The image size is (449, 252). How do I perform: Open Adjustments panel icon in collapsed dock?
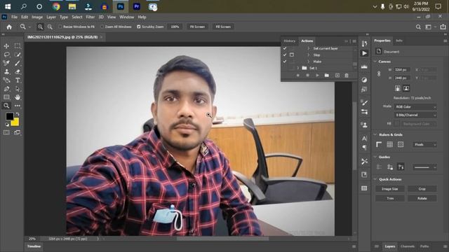[x=364, y=80]
